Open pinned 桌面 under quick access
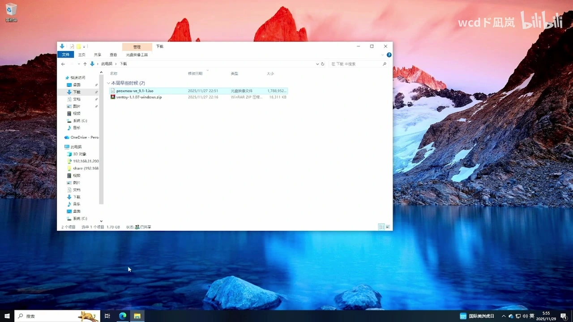Viewport: 573px width, 322px height. (x=77, y=85)
